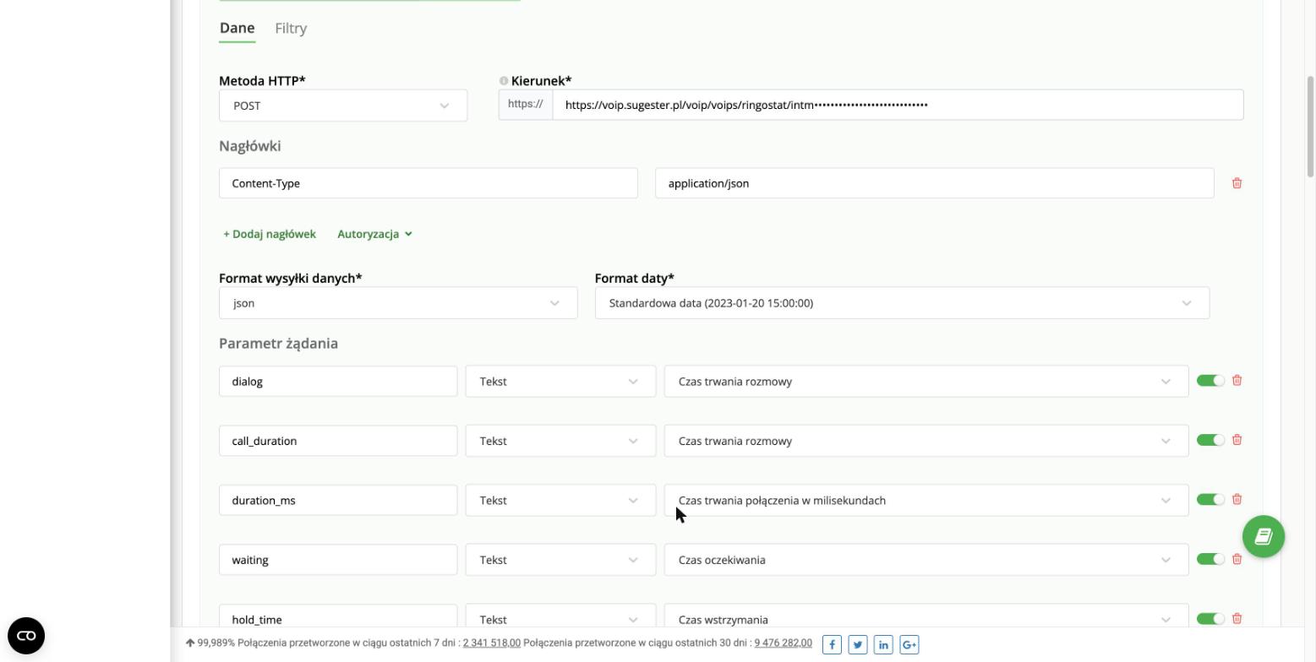Open the green knowledge book widget
The height and width of the screenshot is (662, 1316).
click(1264, 536)
